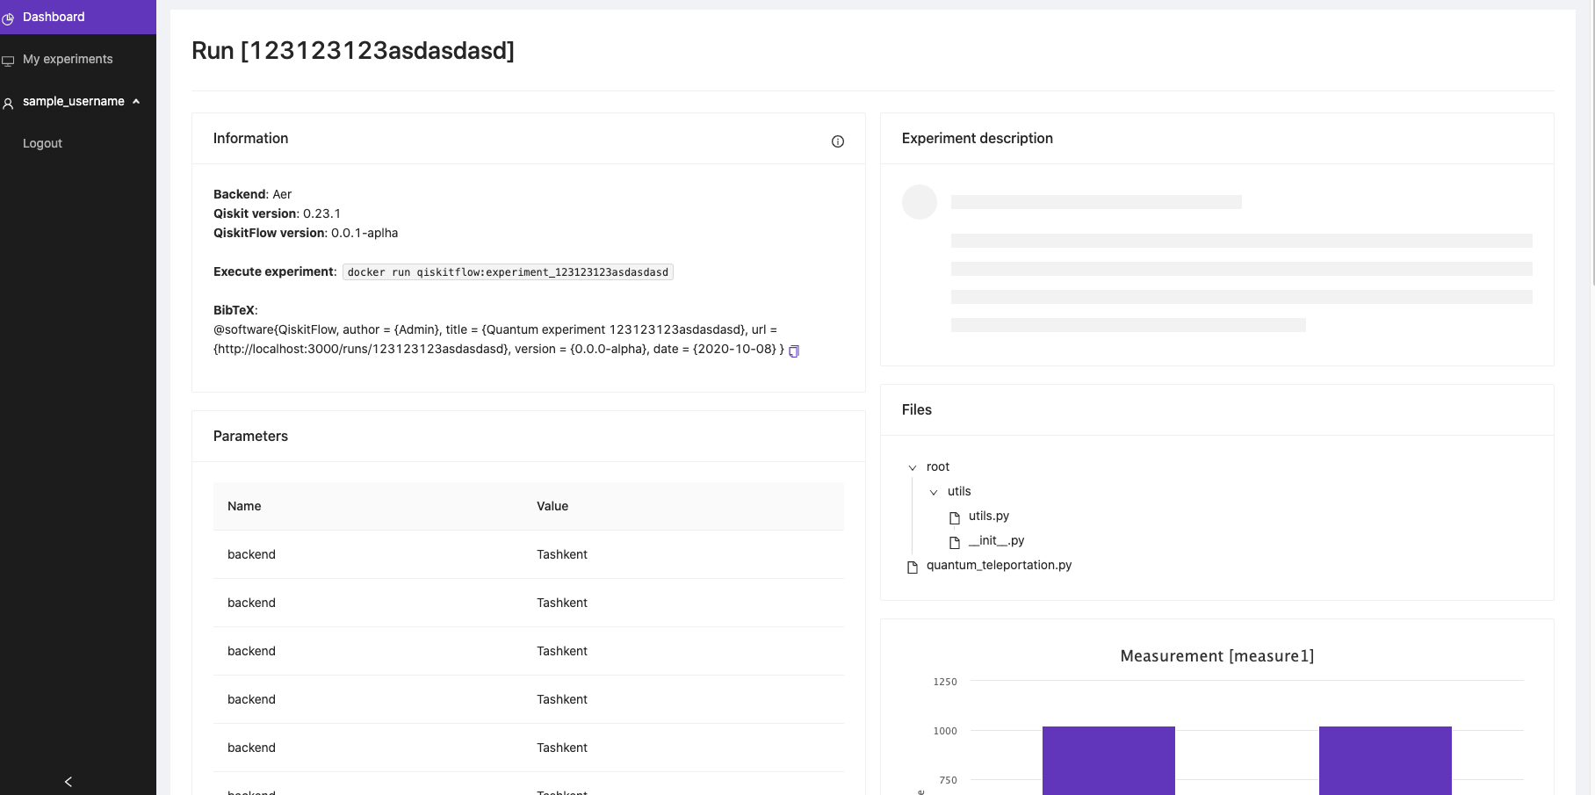Click the Files panel heading

(917, 409)
